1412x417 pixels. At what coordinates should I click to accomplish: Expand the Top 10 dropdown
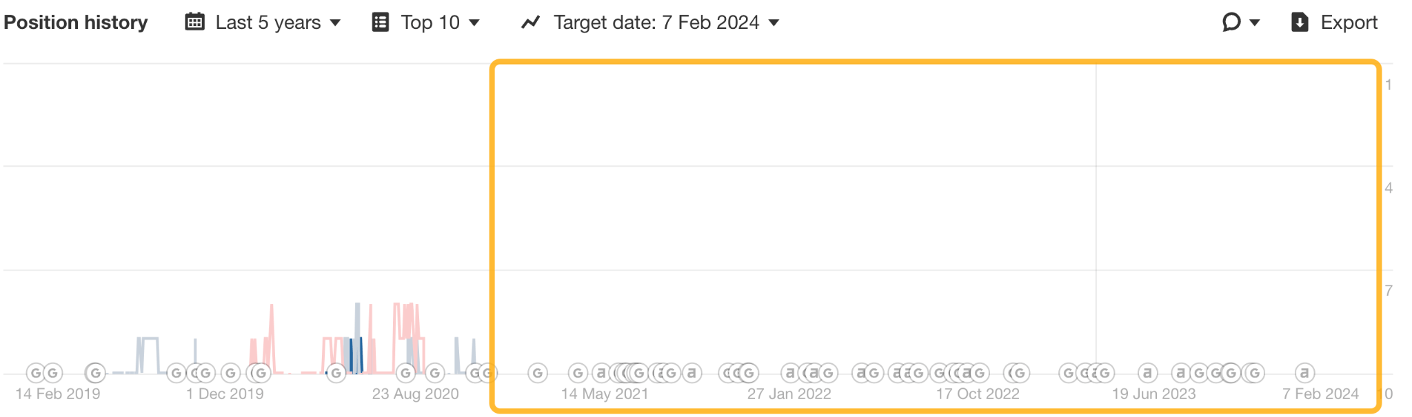pos(430,21)
